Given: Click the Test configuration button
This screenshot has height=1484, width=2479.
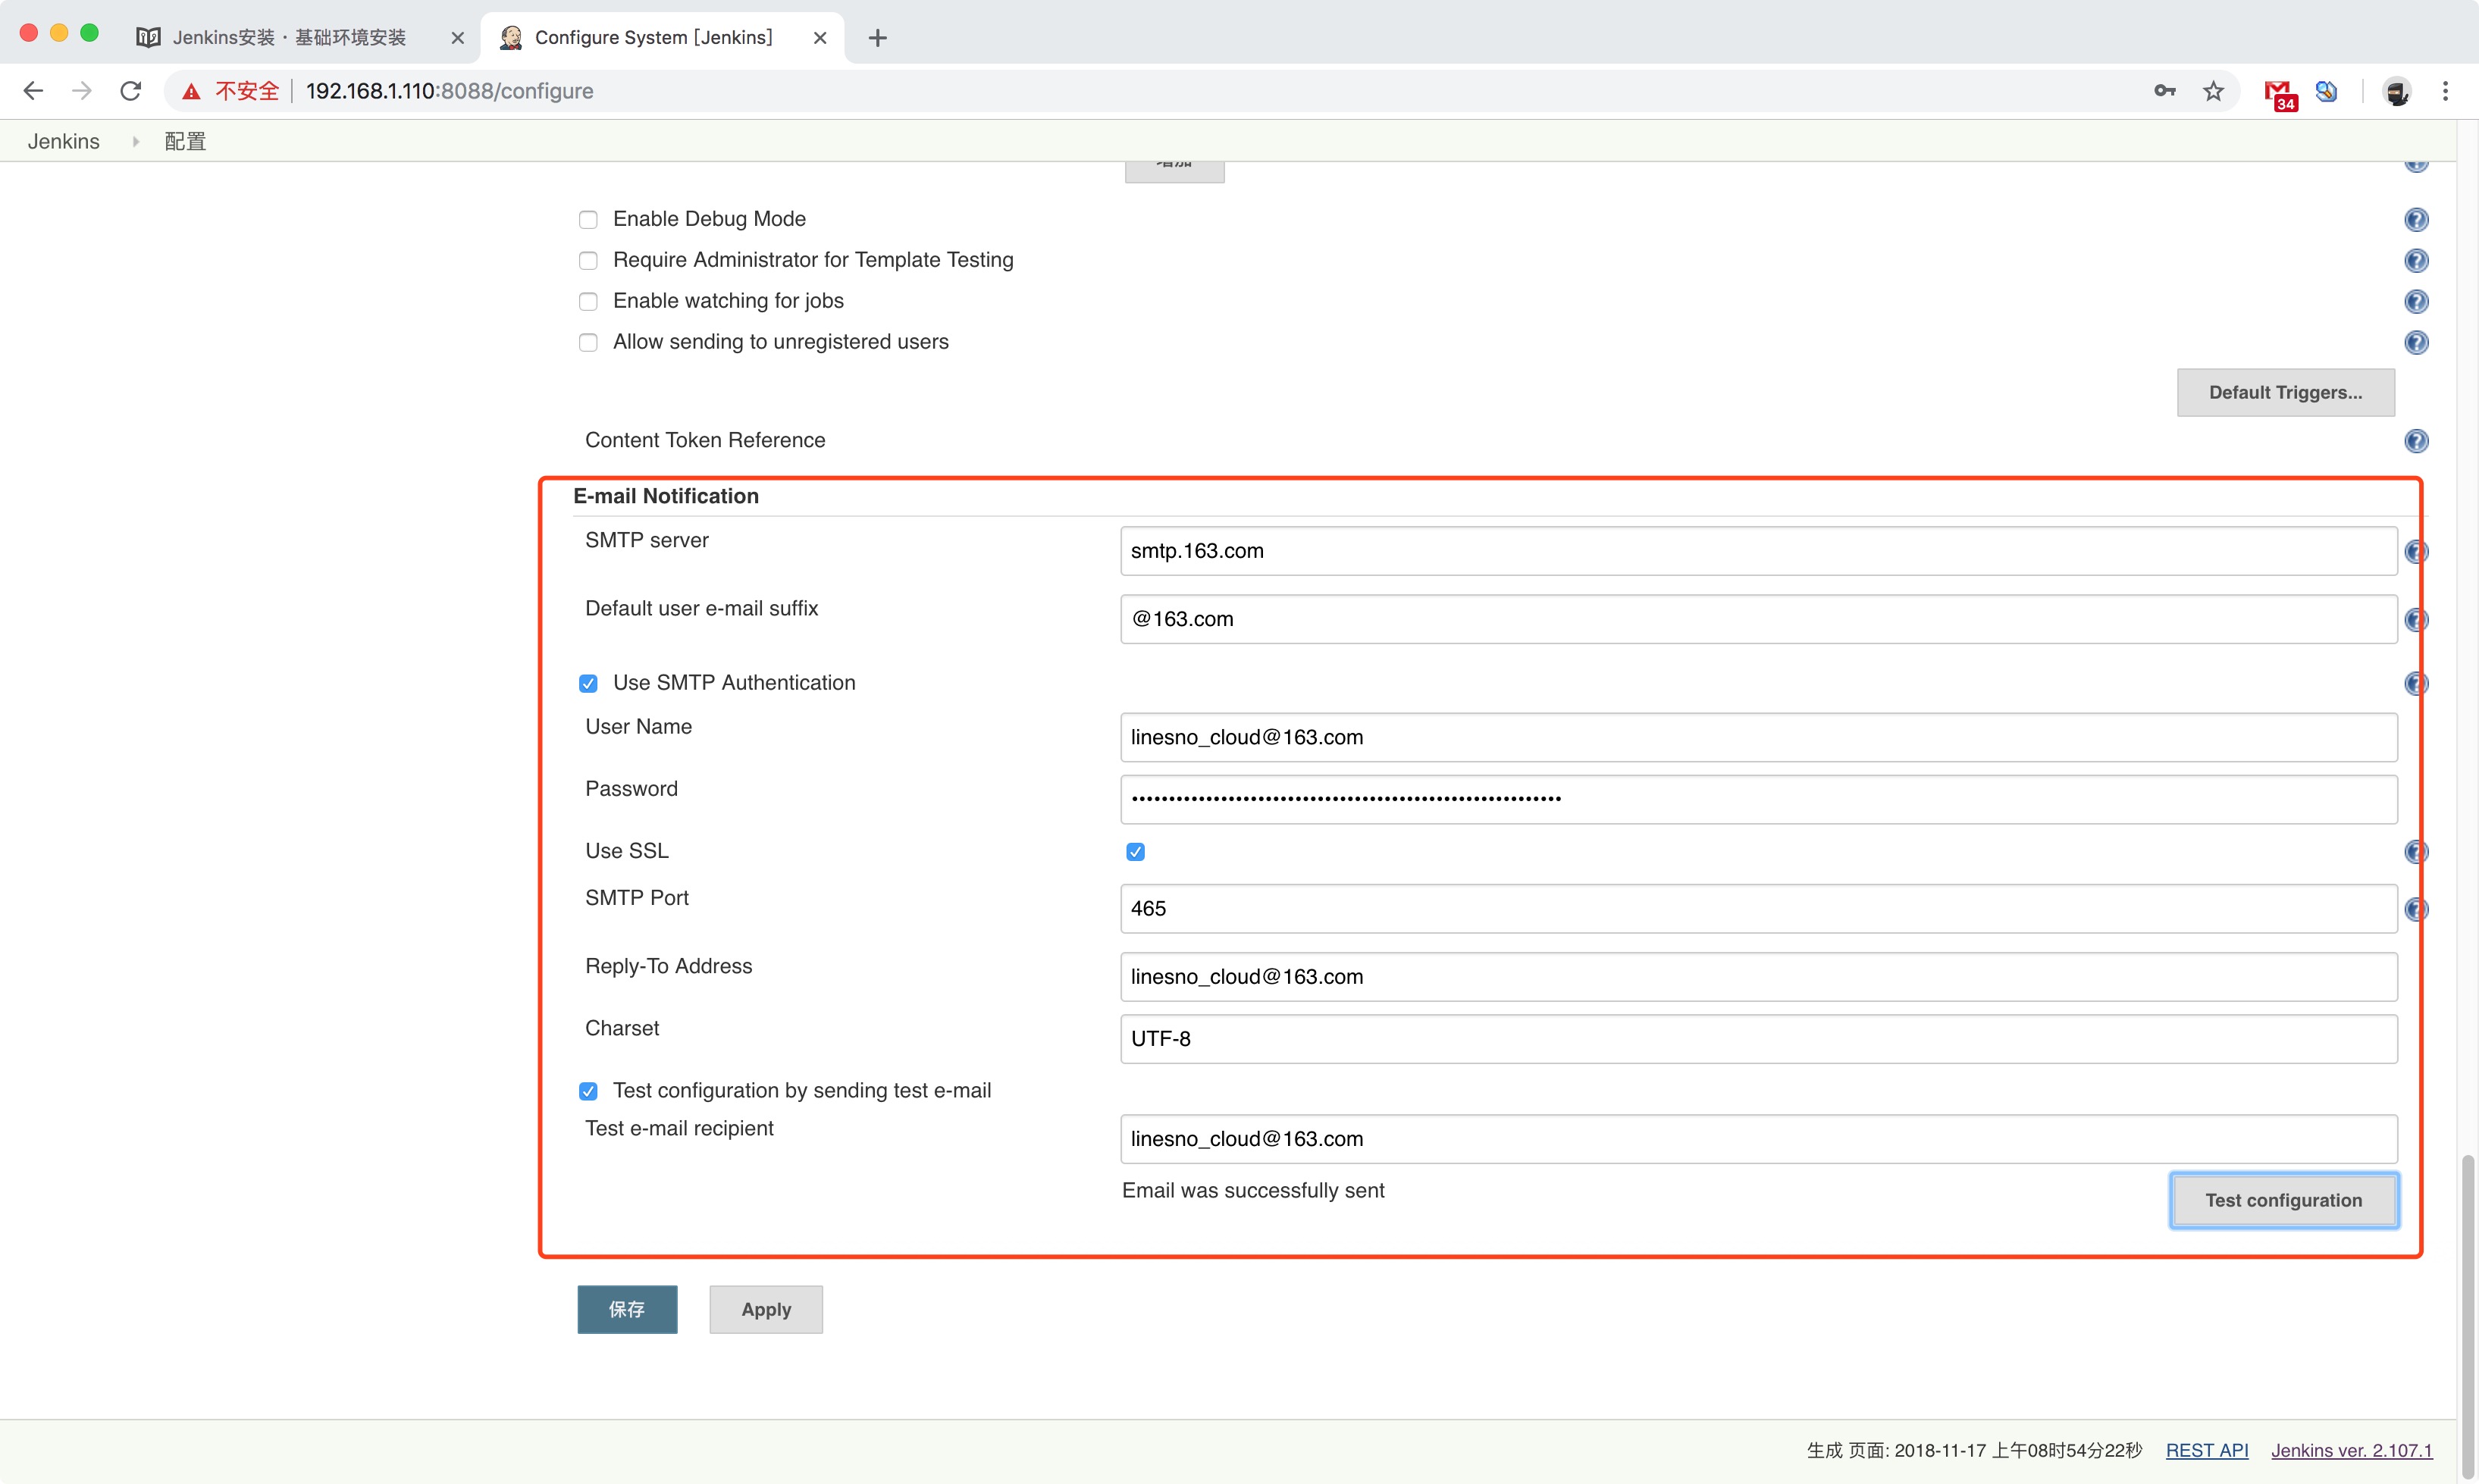Looking at the screenshot, I should click(2283, 1200).
